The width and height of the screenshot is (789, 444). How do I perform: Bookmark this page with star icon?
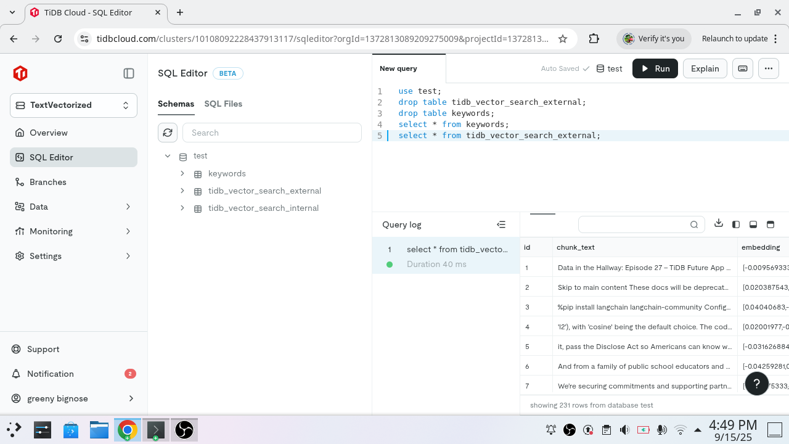coord(563,39)
